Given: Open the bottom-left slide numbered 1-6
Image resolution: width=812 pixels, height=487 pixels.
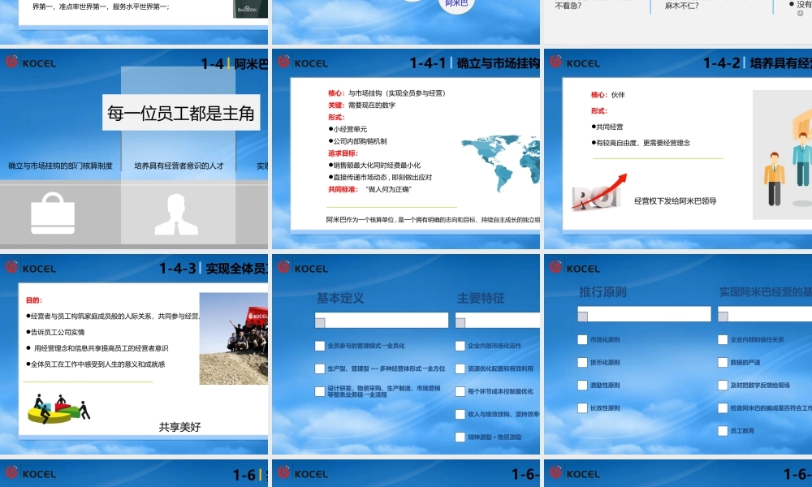Looking at the screenshot, I should point(134,473).
